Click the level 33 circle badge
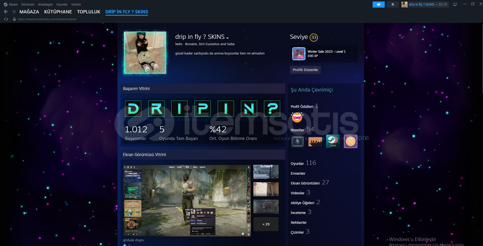The width and height of the screenshot is (483, 246). pyautogui.click(x=314, y=37)
